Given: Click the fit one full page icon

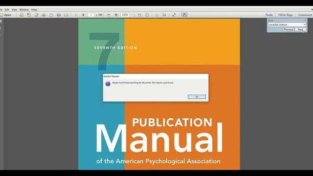Looking at the screenshot, I should pos(147,15).
